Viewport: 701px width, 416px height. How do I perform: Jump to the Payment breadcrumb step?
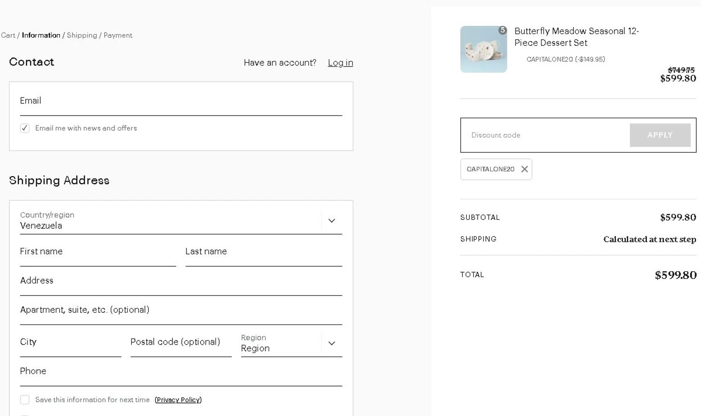pyautogui.click(x=118, y=35)
